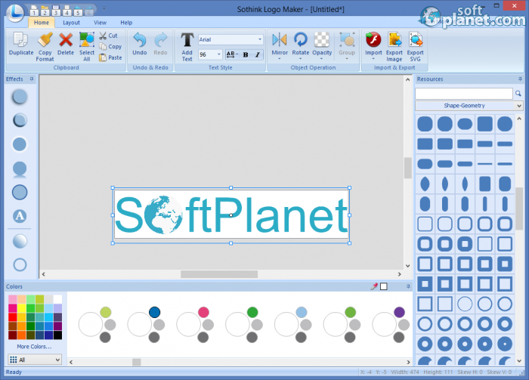Viewport: 529px width, 380px height.
Task: Copy the selected object
Action: coord(110,47)
